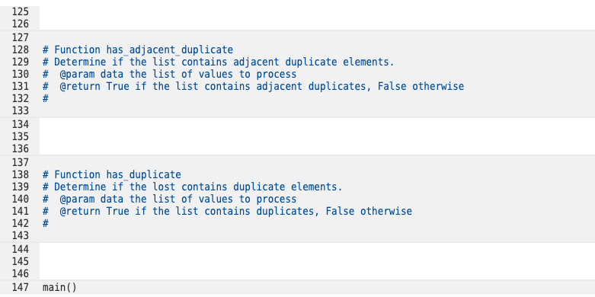595x297 pixels.
Task: Place cursor in editable line 134
Action: point(317,124)
